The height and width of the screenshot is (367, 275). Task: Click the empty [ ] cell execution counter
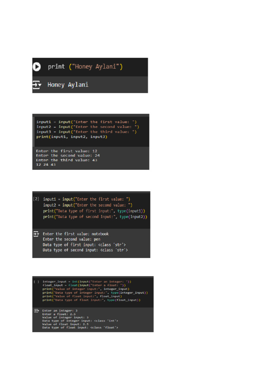pos(36,282)
